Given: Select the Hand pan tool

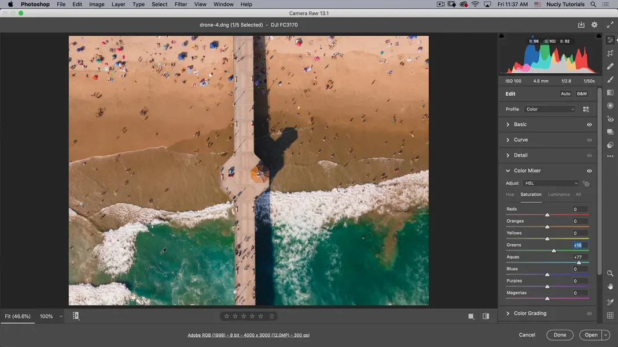Looking at the screenshot, I should click(610, 286).
